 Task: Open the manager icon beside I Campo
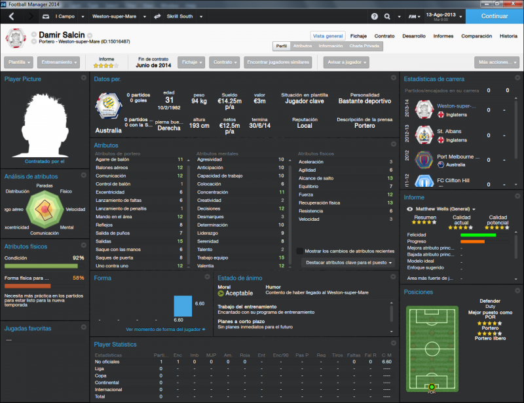click(46, 16)
